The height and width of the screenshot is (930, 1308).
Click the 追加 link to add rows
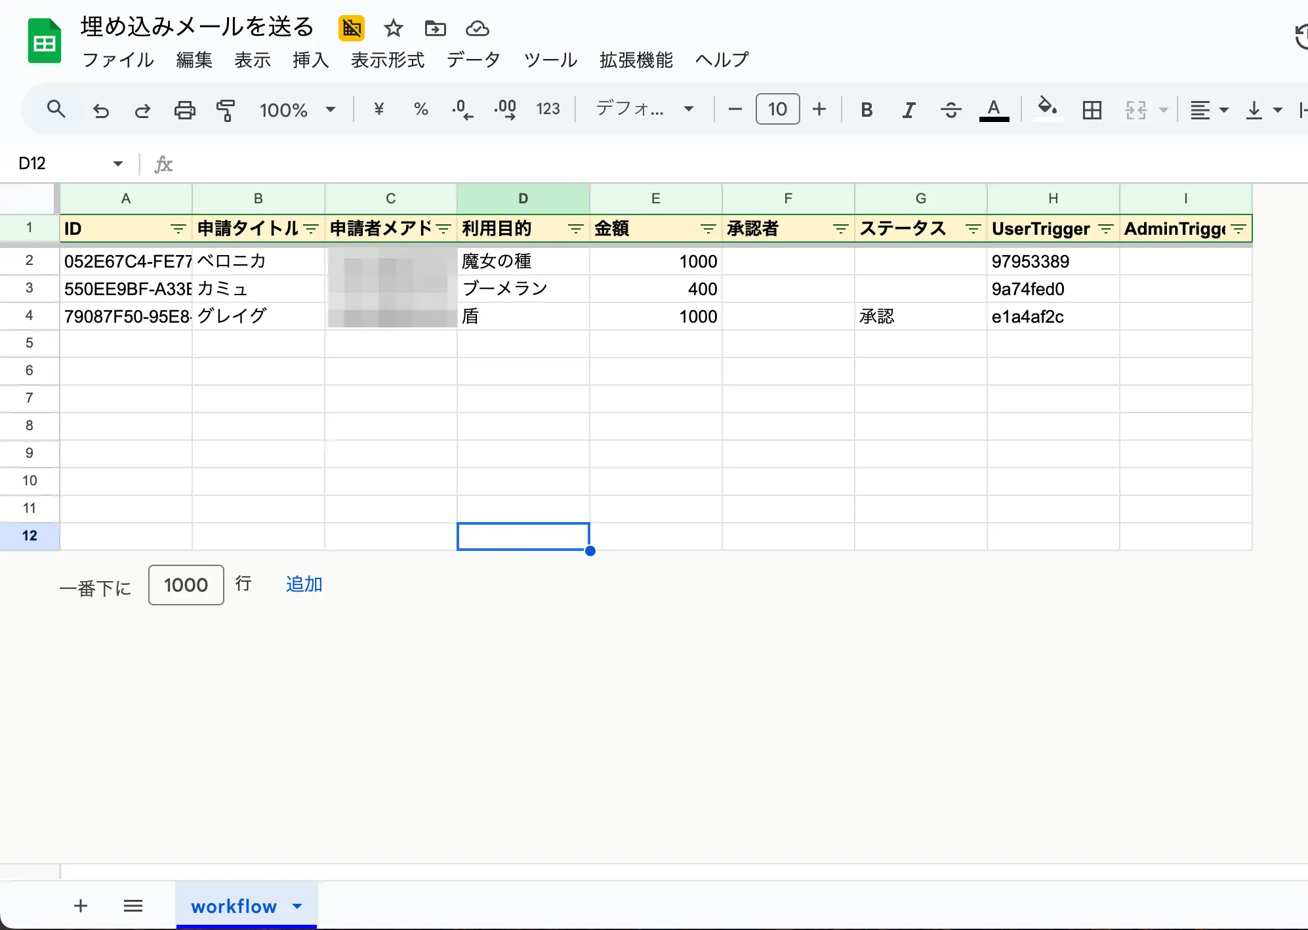coord(304,584)
